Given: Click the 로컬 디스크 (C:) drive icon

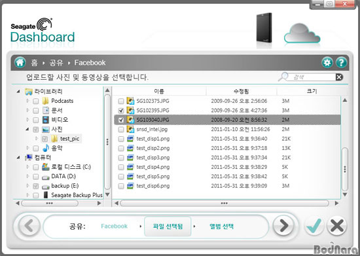Looking at the screenshot, I should [x=46, y=167].
